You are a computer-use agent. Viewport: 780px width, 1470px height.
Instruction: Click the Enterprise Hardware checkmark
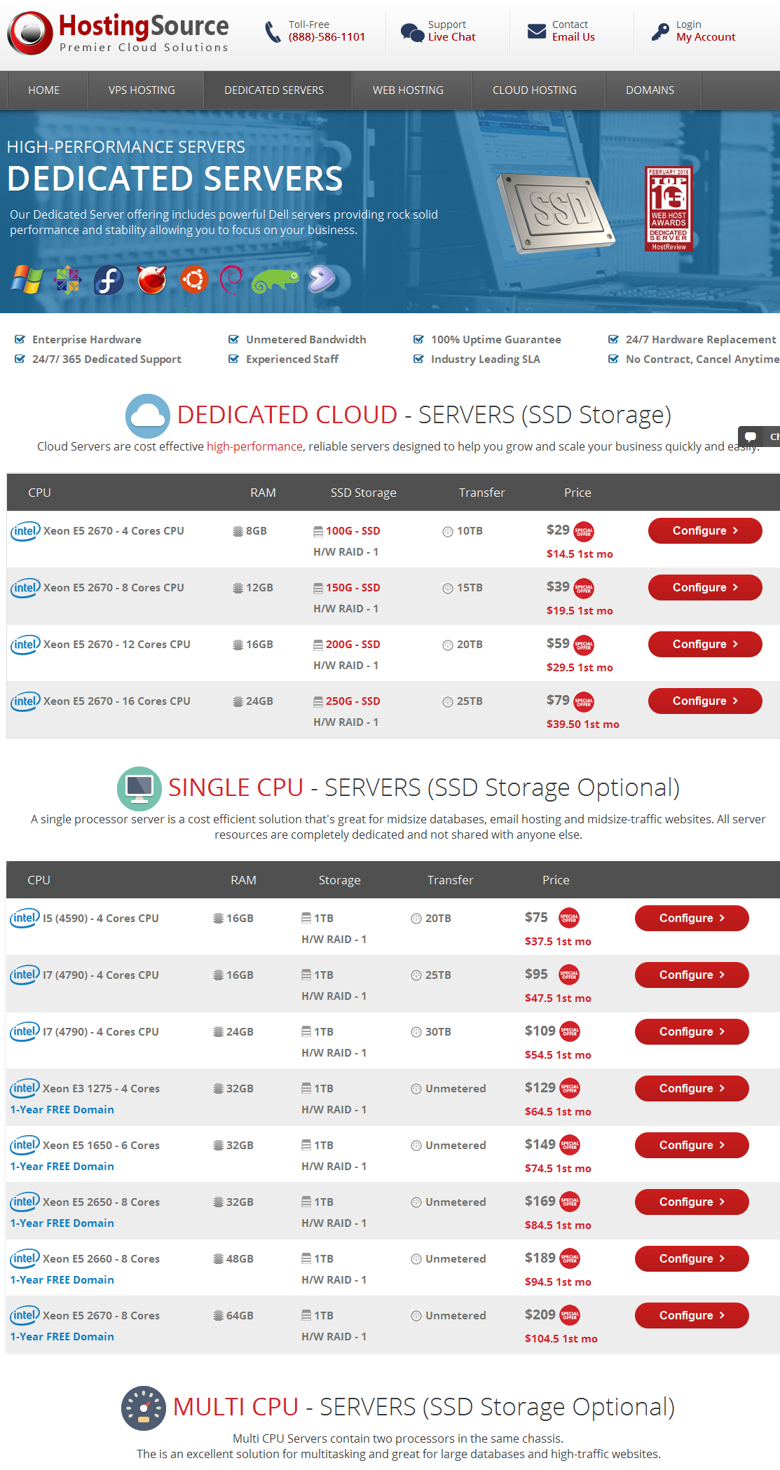(20, 340)
